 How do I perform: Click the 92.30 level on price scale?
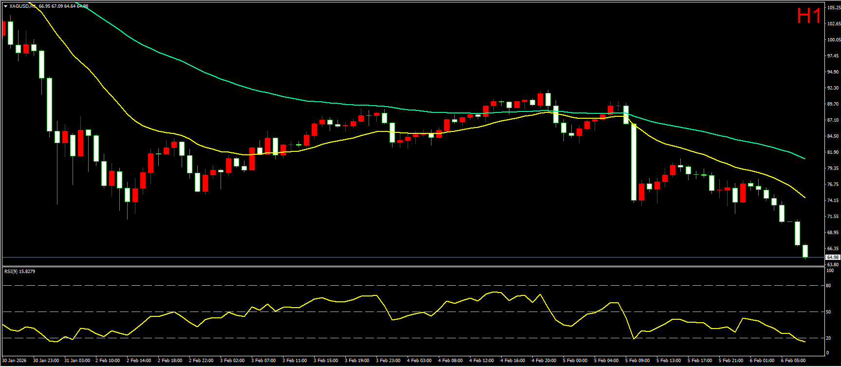[x=833, y=88]
